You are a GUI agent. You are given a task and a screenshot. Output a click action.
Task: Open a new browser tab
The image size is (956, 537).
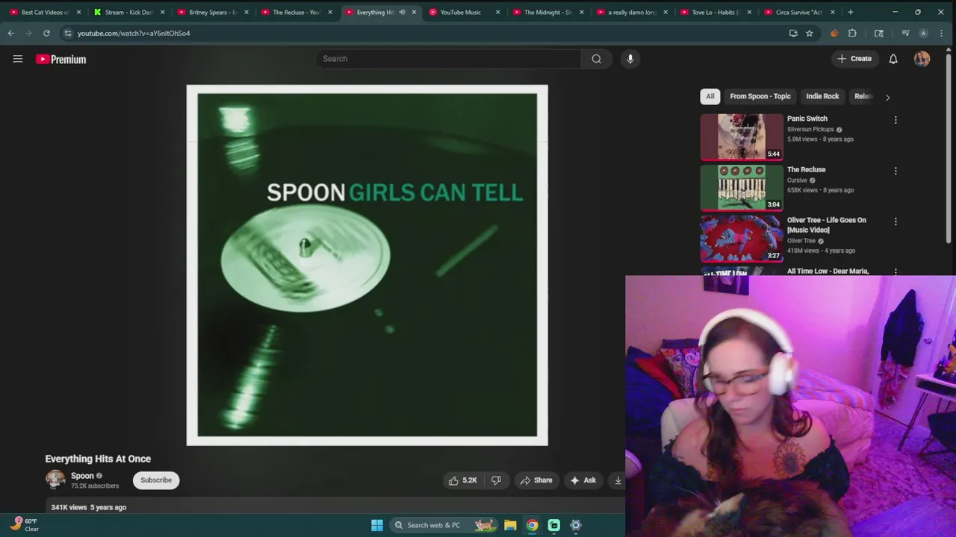(850, 12)
